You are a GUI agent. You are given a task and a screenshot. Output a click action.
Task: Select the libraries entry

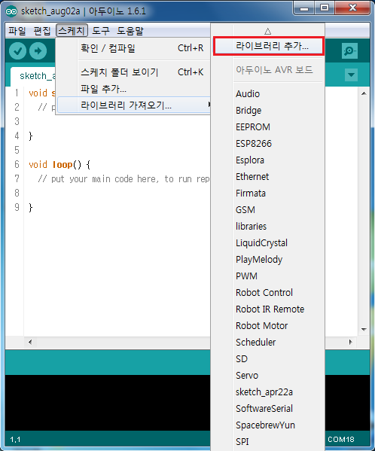(x=269, y=227)
